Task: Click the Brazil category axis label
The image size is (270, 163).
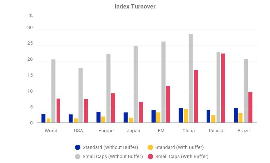Action: coord(244,131)
